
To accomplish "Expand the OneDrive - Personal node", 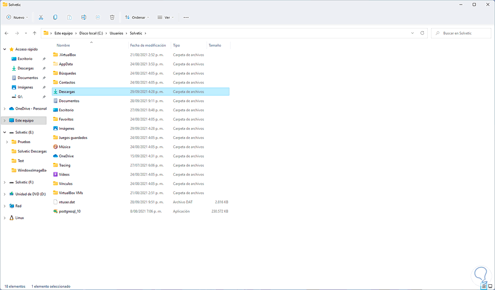I will 5,108.
